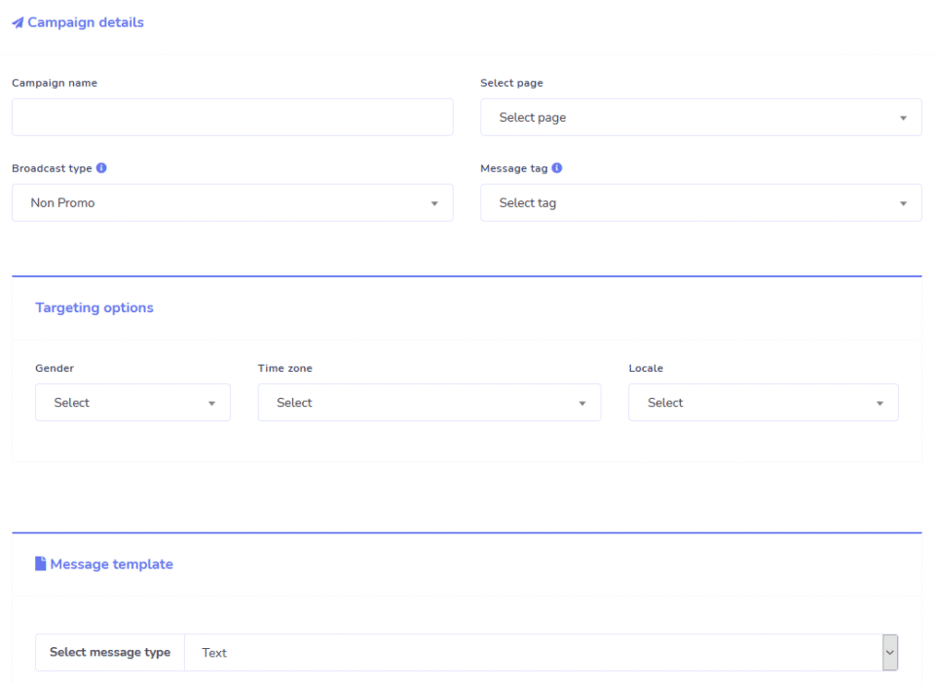Click the Gender dropdown caret

pyautogui.click(x=211, y=404)
